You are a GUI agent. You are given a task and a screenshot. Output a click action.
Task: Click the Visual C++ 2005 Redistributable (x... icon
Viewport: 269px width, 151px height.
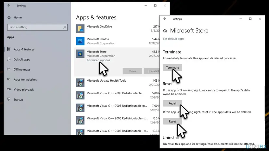[80, 108]
